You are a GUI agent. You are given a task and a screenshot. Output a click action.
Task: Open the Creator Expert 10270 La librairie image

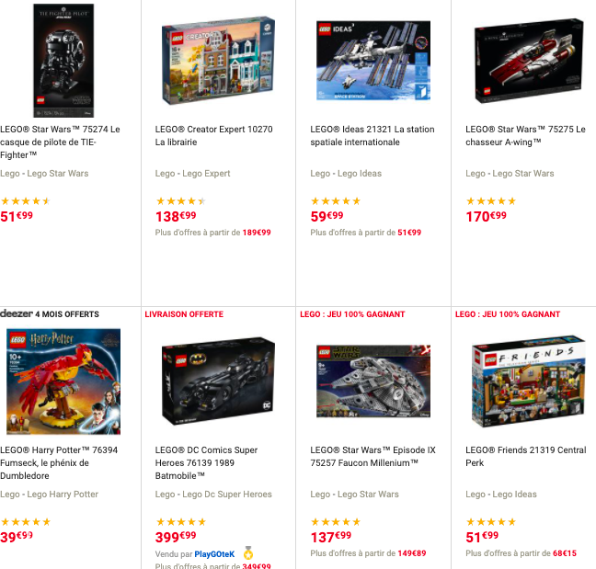coord(218,61)
